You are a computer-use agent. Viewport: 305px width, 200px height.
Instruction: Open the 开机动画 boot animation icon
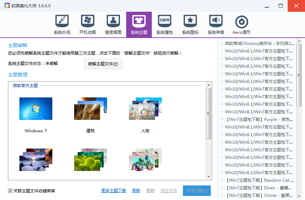(88, 22)
